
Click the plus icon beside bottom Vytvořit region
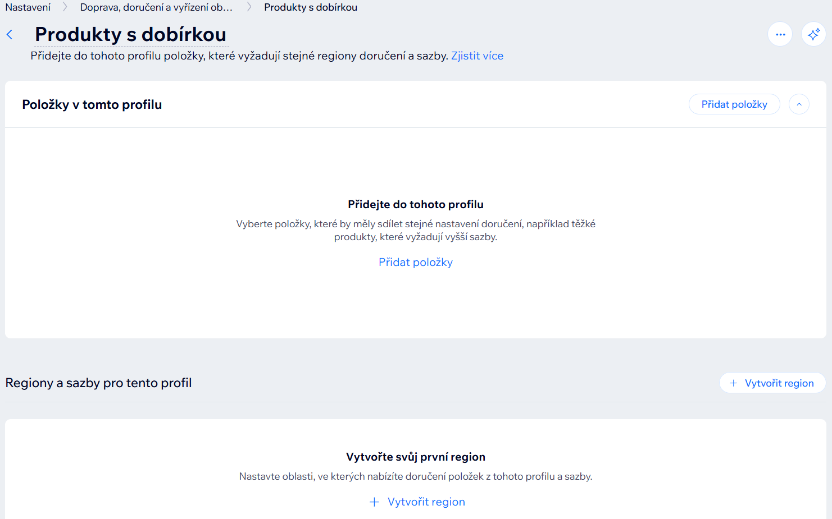tap(375, 502)
